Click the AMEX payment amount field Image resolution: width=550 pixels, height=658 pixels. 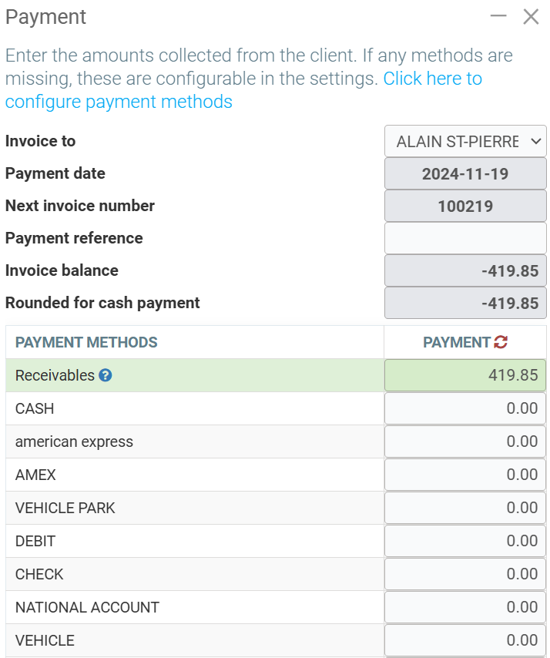[x=465, y=475]
